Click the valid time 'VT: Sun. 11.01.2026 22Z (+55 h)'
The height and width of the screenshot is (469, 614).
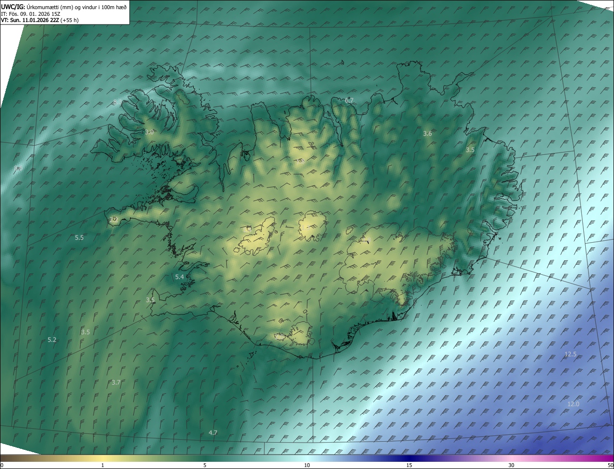click(x=40, y=20)
